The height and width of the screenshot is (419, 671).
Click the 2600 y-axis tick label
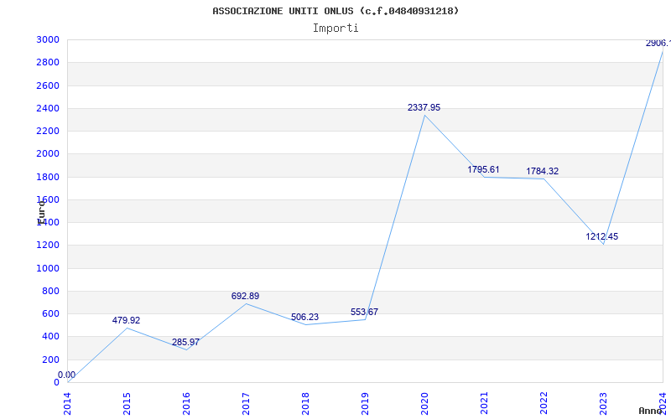click(48, 85)
